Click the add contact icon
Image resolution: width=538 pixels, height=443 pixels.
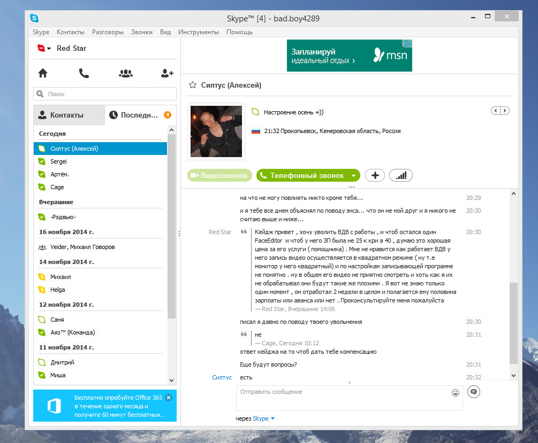(167, 73)
